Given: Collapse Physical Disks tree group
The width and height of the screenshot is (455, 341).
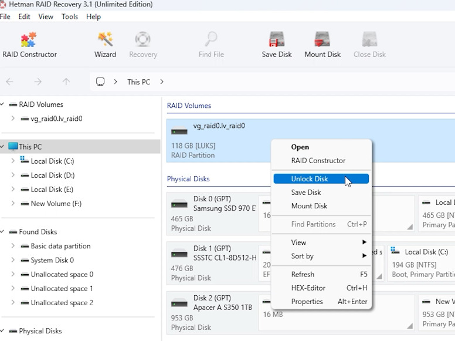Looking at the screenshot, I should pos(2,330).
